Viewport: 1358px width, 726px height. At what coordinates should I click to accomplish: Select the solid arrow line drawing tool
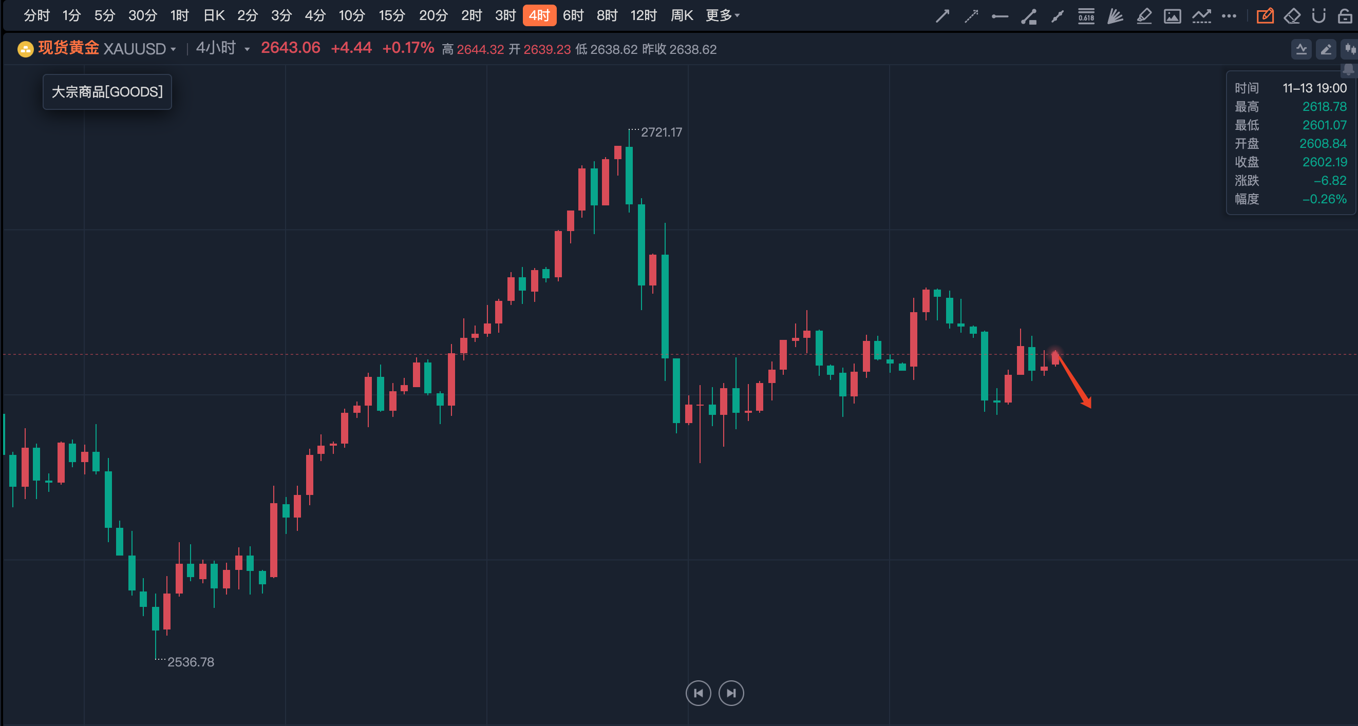[x=942, y=16]
